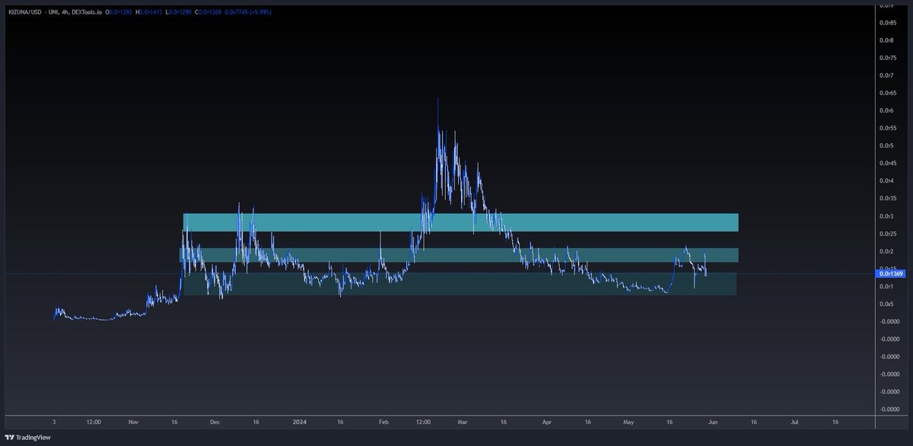Click price axis label ending in 25
The width and height of the screenshot is (913, 446).
[886, 234]
